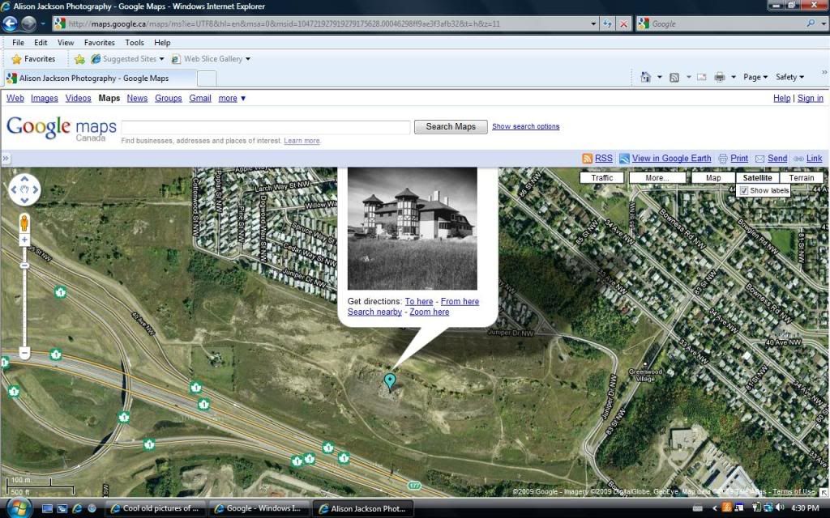Expand the left panel with double chevron

coord(6,158)
